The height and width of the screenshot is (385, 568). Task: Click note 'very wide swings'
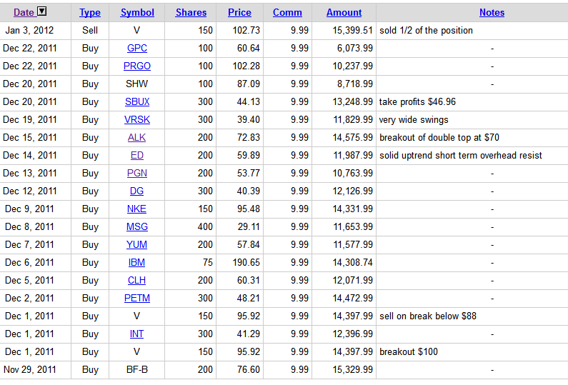414,120
